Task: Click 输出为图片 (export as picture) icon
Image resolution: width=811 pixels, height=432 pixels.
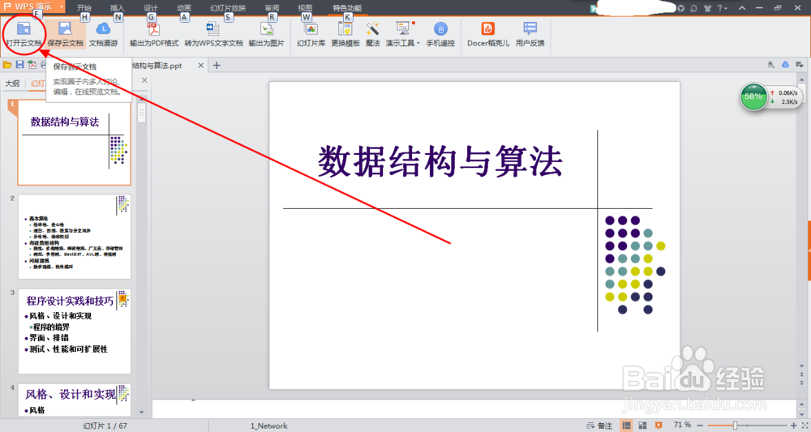Action: (267, 28)
